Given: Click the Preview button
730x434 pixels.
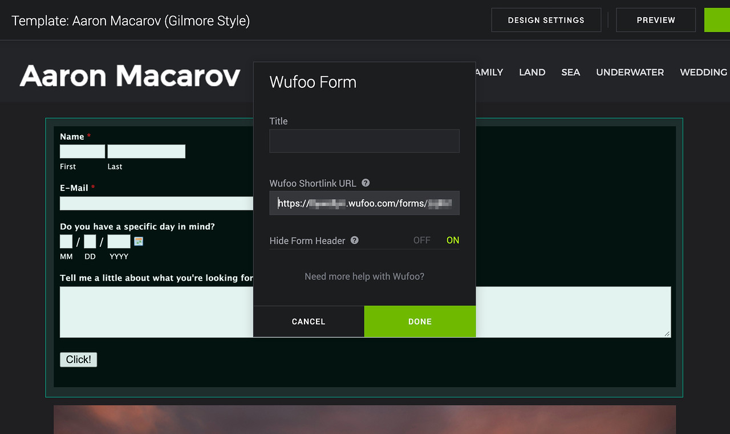Looking at the screenshot, I should [656, 20].
